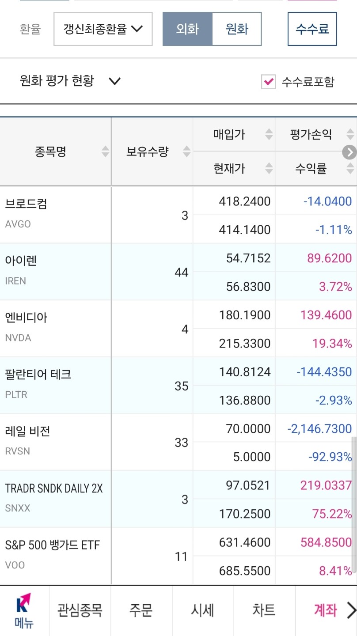Tap 엔비디아 profit value 139.4600

326,315
